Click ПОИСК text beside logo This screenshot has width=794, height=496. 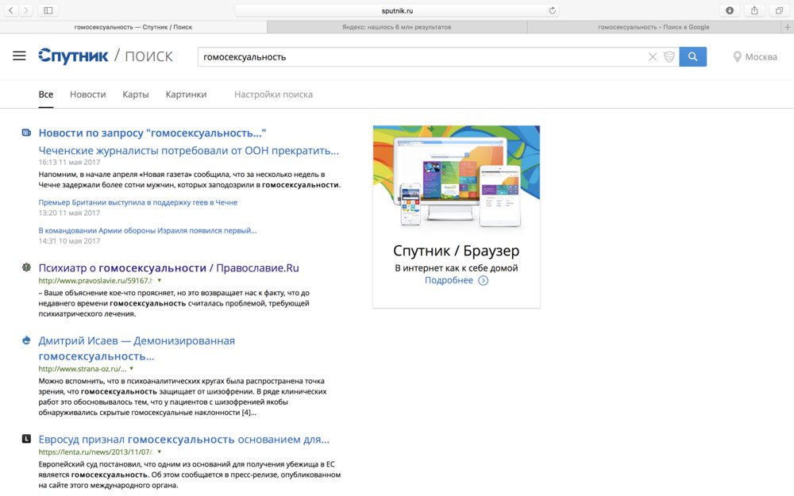pos(149,56)
